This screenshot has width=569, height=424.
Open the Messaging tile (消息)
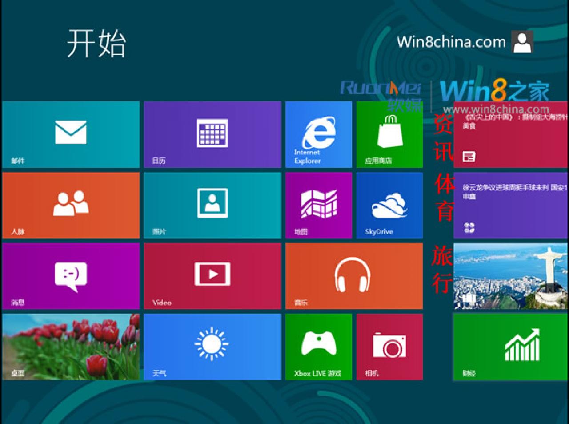tap(71, 276)
